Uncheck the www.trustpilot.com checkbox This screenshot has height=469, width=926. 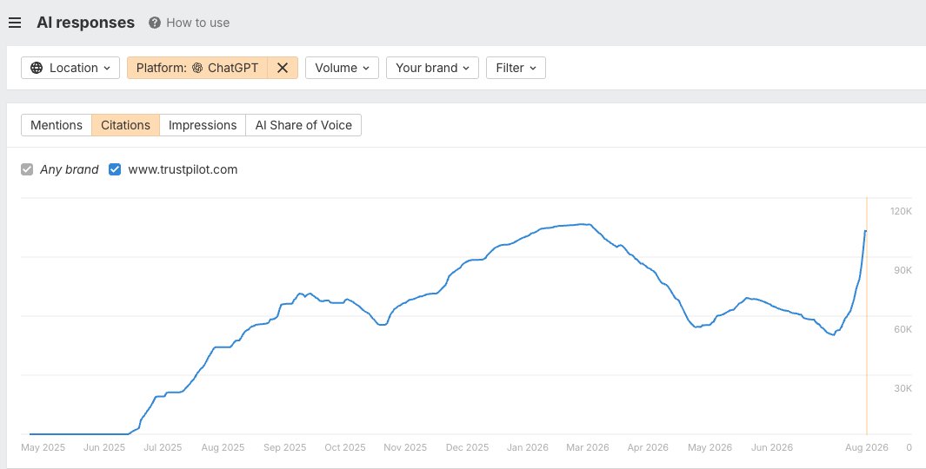click(115, 170)
